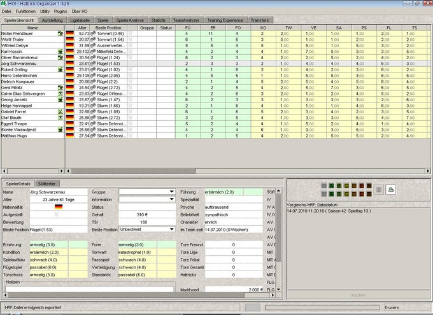
Task: Click right arrow of player names scrollbar
Action: [62, 171]
